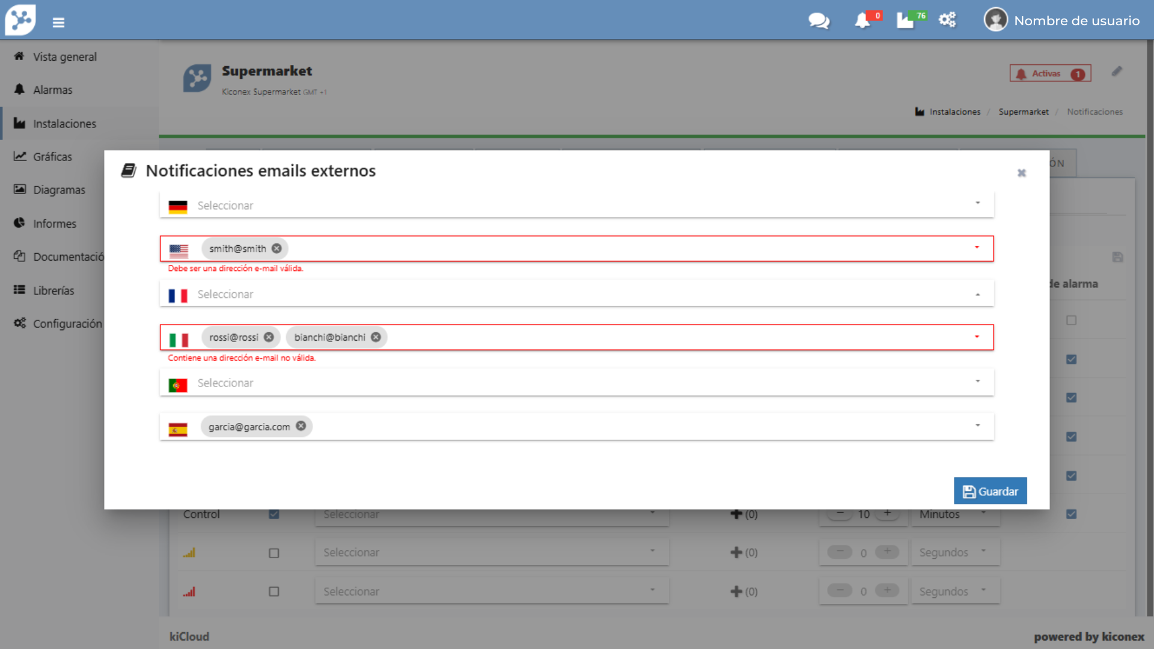Open the notifications bell icon
The image size is (1154, 649).
pos(862,20)
